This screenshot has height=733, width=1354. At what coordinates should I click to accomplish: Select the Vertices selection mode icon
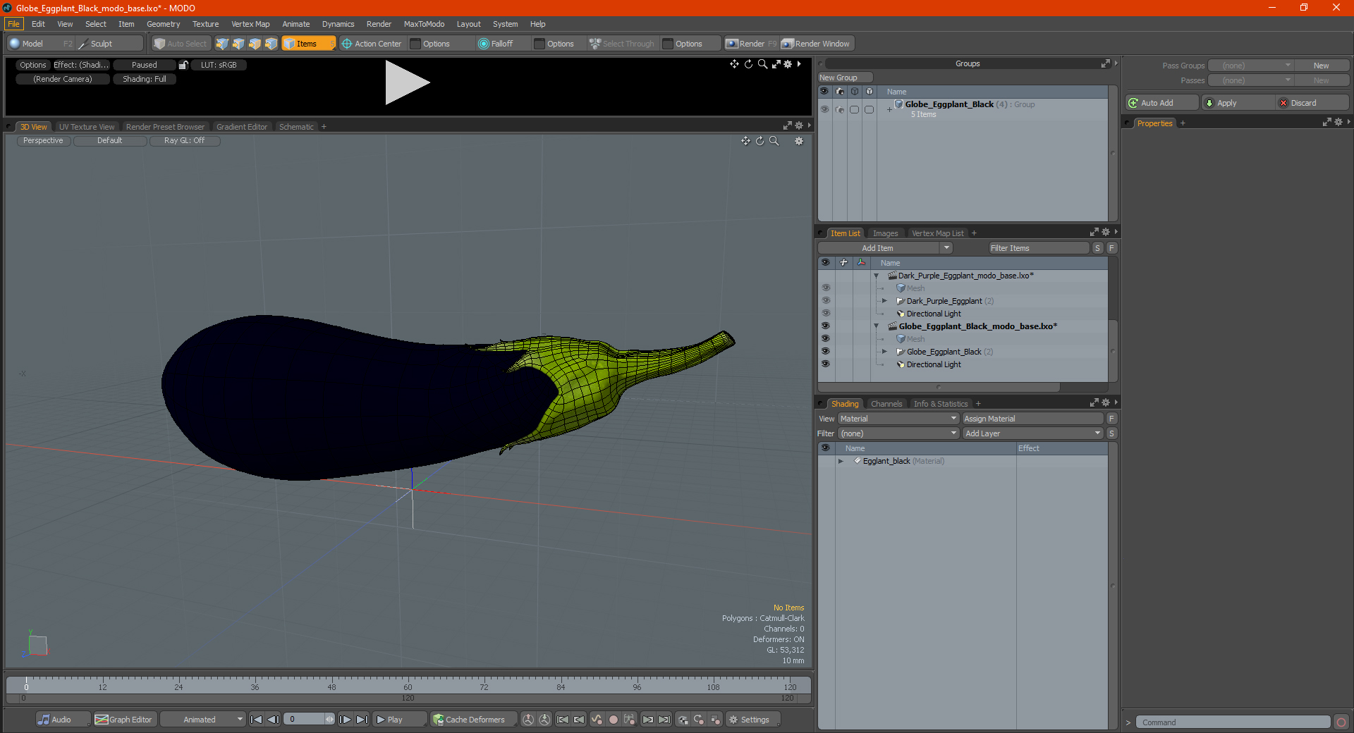(222, 44)
